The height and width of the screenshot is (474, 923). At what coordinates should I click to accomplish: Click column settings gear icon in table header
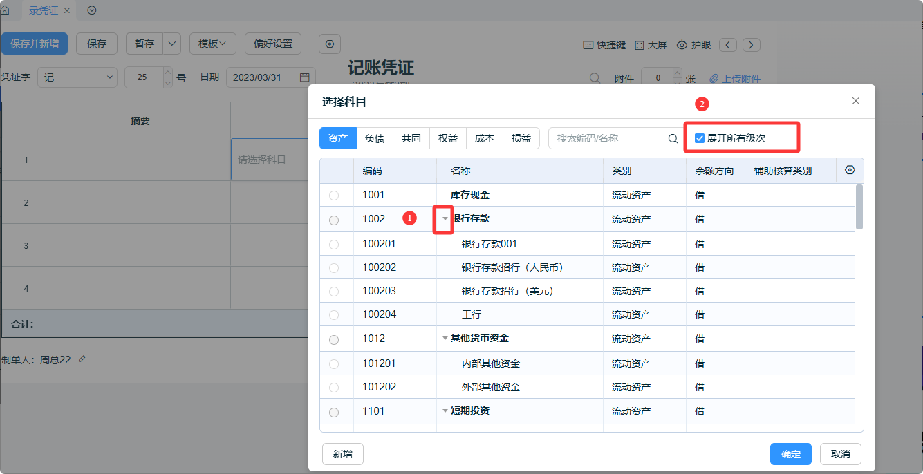tap(850, 171)
